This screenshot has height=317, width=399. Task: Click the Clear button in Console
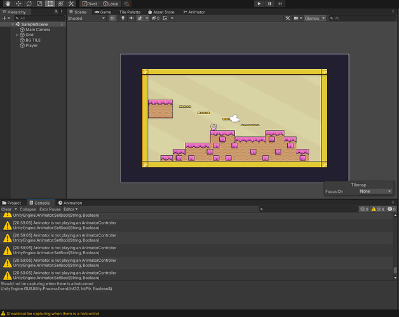coord(6,209)
